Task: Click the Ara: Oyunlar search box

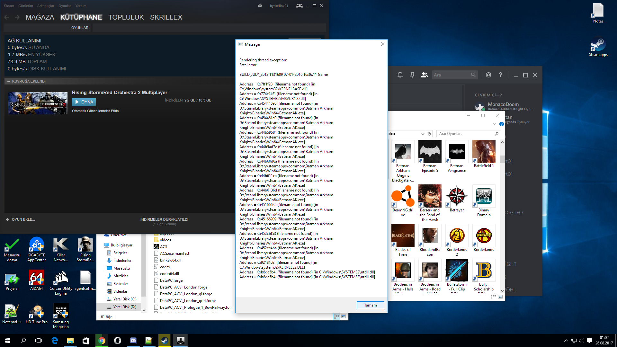Action: (x=468, y=134)
